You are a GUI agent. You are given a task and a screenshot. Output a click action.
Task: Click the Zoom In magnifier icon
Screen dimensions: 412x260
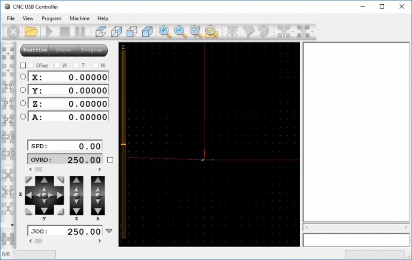point(165,32)
